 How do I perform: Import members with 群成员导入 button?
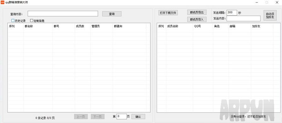[x=197, y=19]
